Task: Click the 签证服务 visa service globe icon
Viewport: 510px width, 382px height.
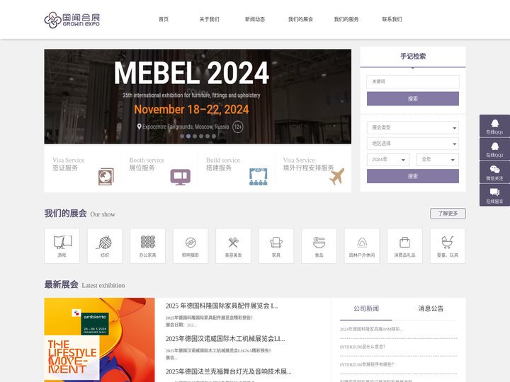Action: [x=106, y=177]
